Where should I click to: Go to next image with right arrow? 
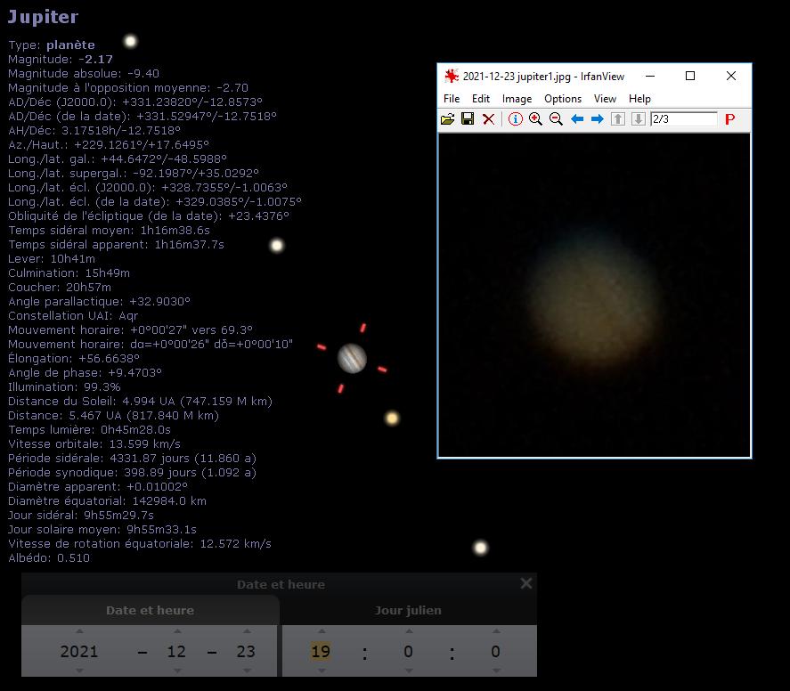pyautogui.click(x=597, y=119)
